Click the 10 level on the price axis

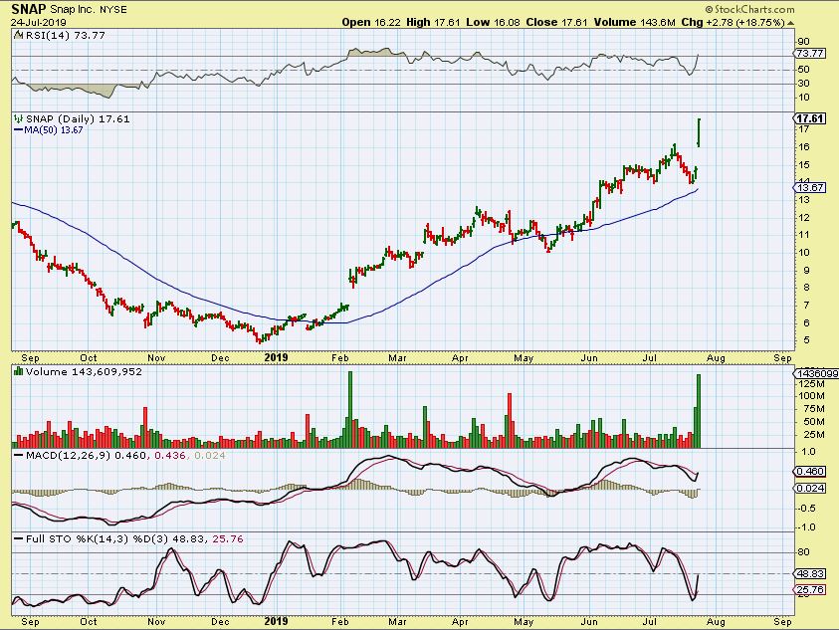pos(804,253)
